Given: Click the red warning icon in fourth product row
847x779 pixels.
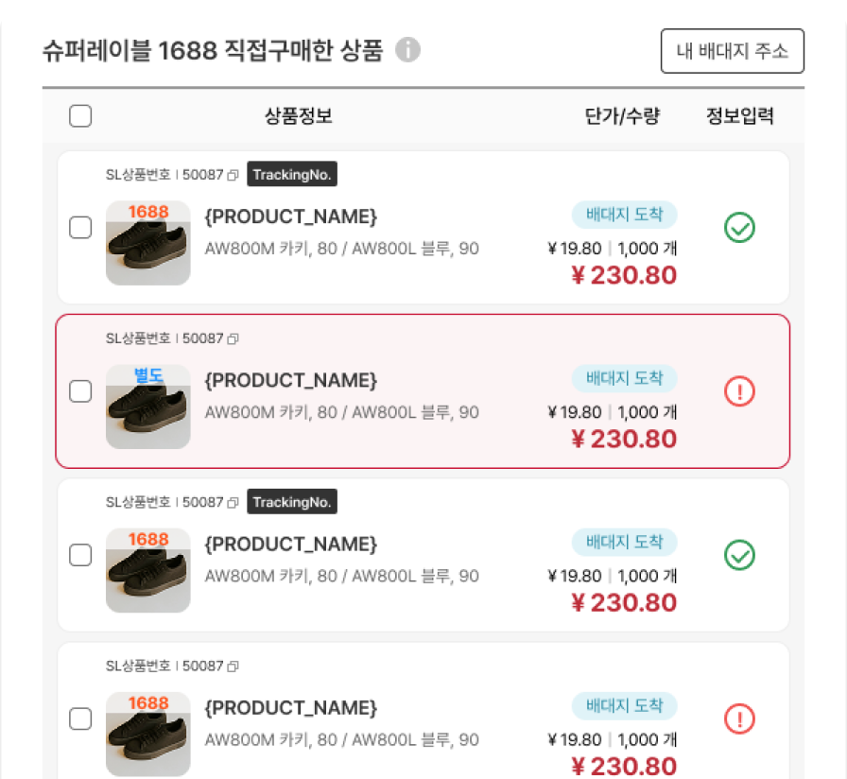Looking at the screenshot, I should click(739, 719).
